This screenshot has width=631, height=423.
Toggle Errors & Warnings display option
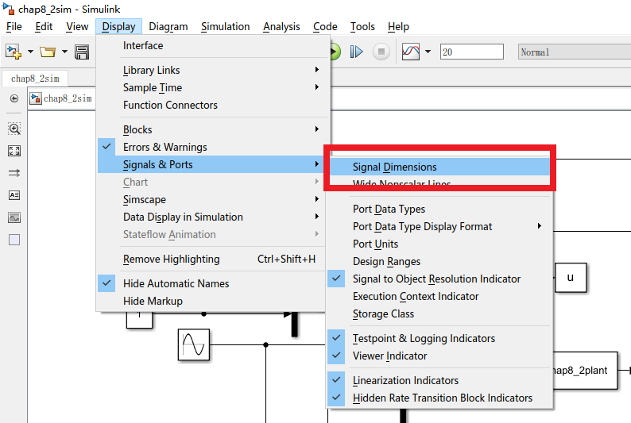tap(211, 147)
